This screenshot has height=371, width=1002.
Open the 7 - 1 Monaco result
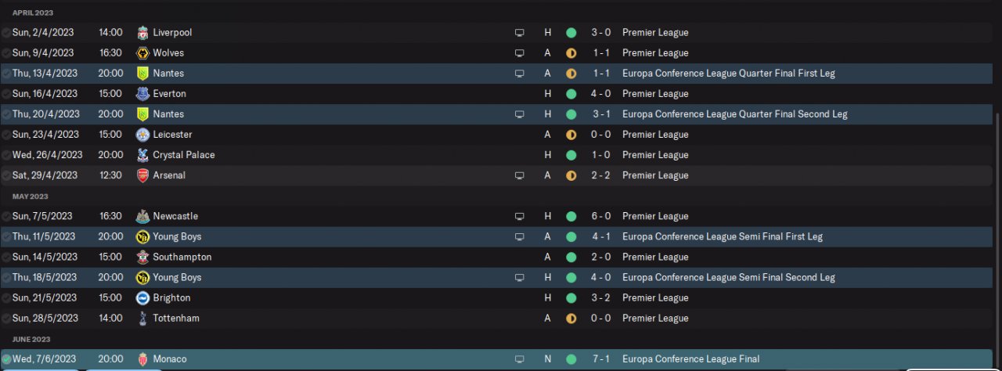coord(601,359)
